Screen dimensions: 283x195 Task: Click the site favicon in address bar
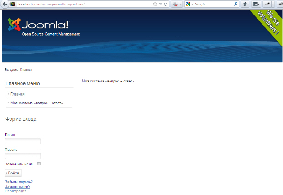[13, 4]
